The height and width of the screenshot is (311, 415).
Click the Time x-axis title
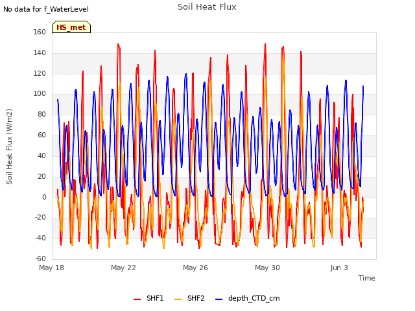tap(367, 278)
